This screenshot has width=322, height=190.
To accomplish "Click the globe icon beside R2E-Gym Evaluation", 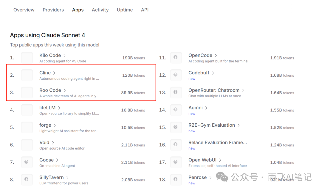I will (176, 127).
